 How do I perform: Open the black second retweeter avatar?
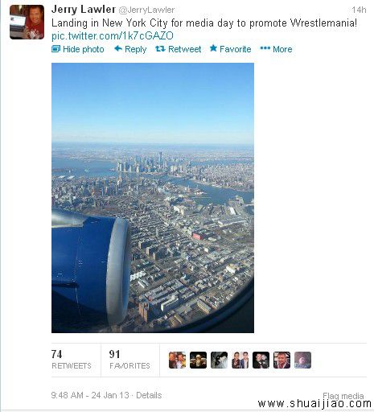pyautogui.click(x=198, y=360)
